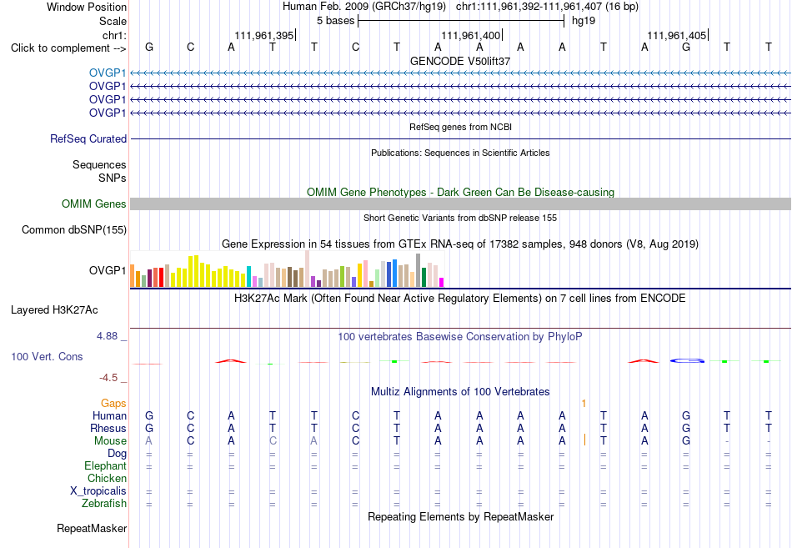Screen dimensions: 792x548
Task: Click the -4.5 lower conservation scale value
Action: (x=108, y=378)
